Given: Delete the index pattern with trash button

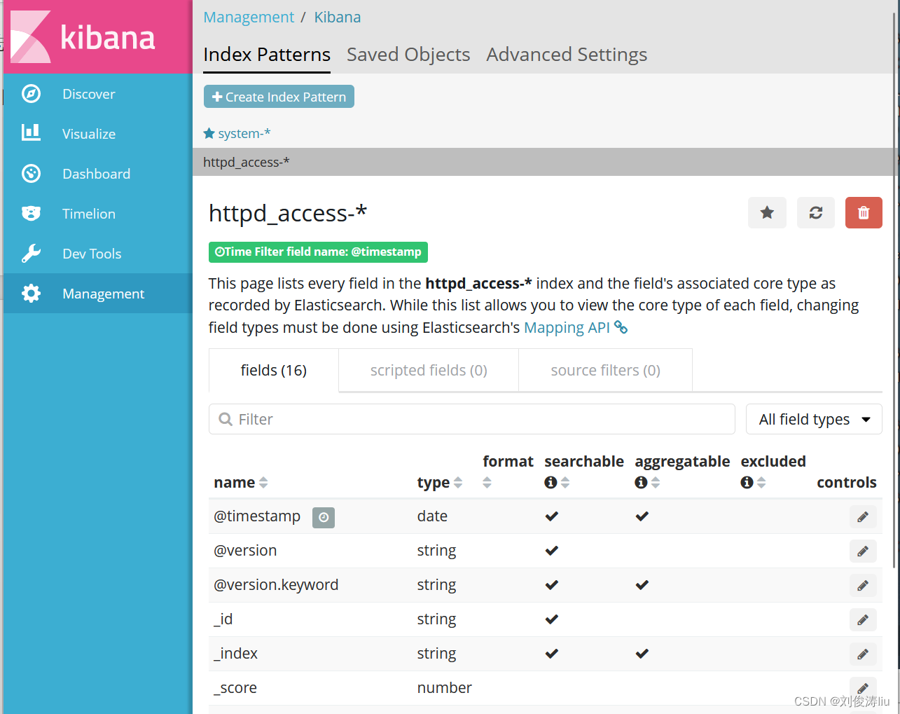Looking at the screenshot, I should (864, 212).
